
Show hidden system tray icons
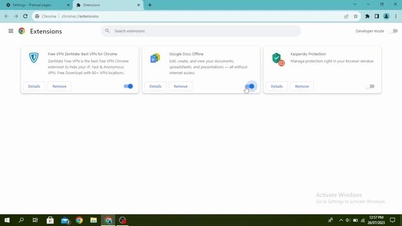341,220
